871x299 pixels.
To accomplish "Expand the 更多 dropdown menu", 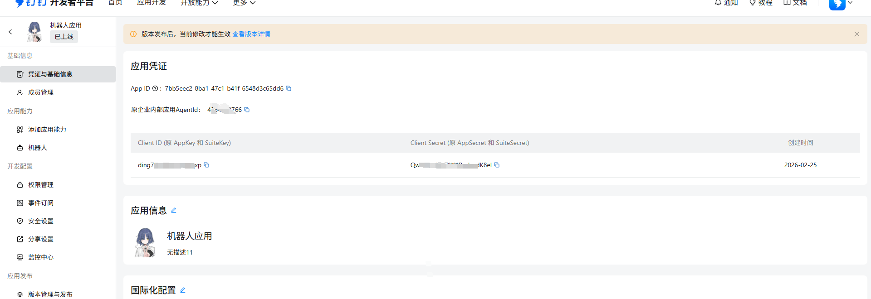I will pyautogui.click(x=244, y=3).
